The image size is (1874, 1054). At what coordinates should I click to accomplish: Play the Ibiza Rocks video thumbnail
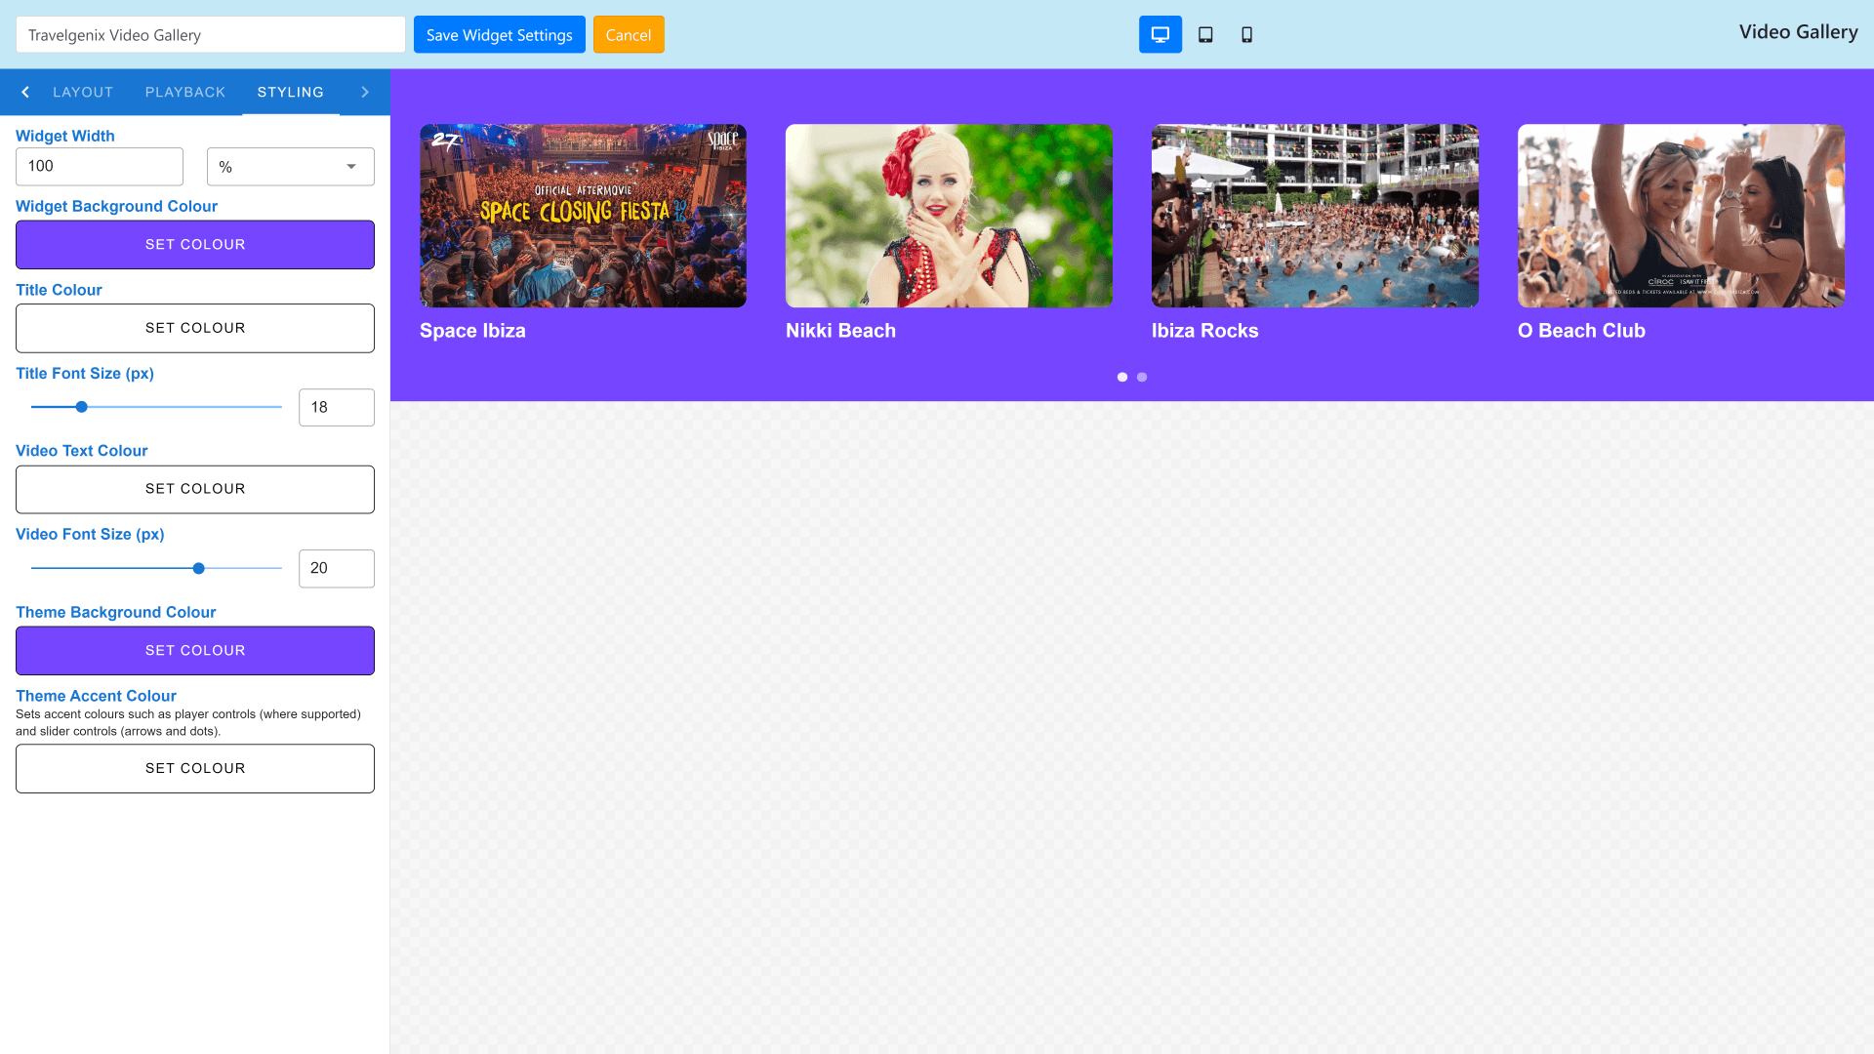1315,216
